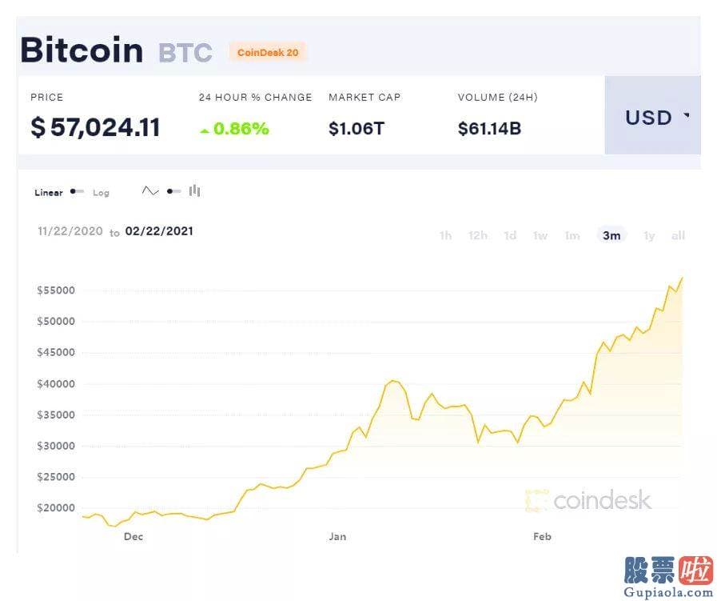Select the Log scale label

(x=101, y=193)
